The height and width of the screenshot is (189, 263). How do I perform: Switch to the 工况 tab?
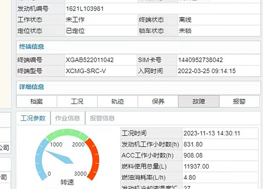click(77, 101)
